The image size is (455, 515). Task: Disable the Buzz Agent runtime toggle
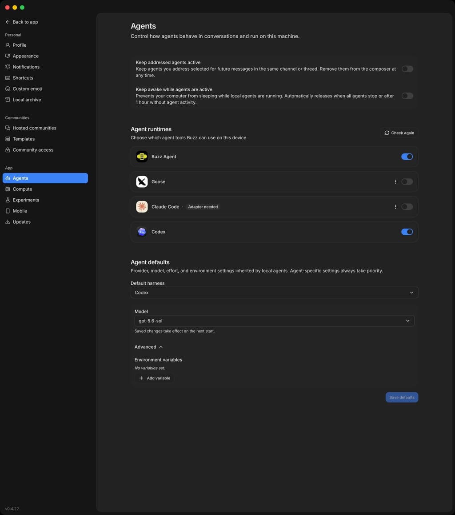pyautogui.click(x=407, y=157)
